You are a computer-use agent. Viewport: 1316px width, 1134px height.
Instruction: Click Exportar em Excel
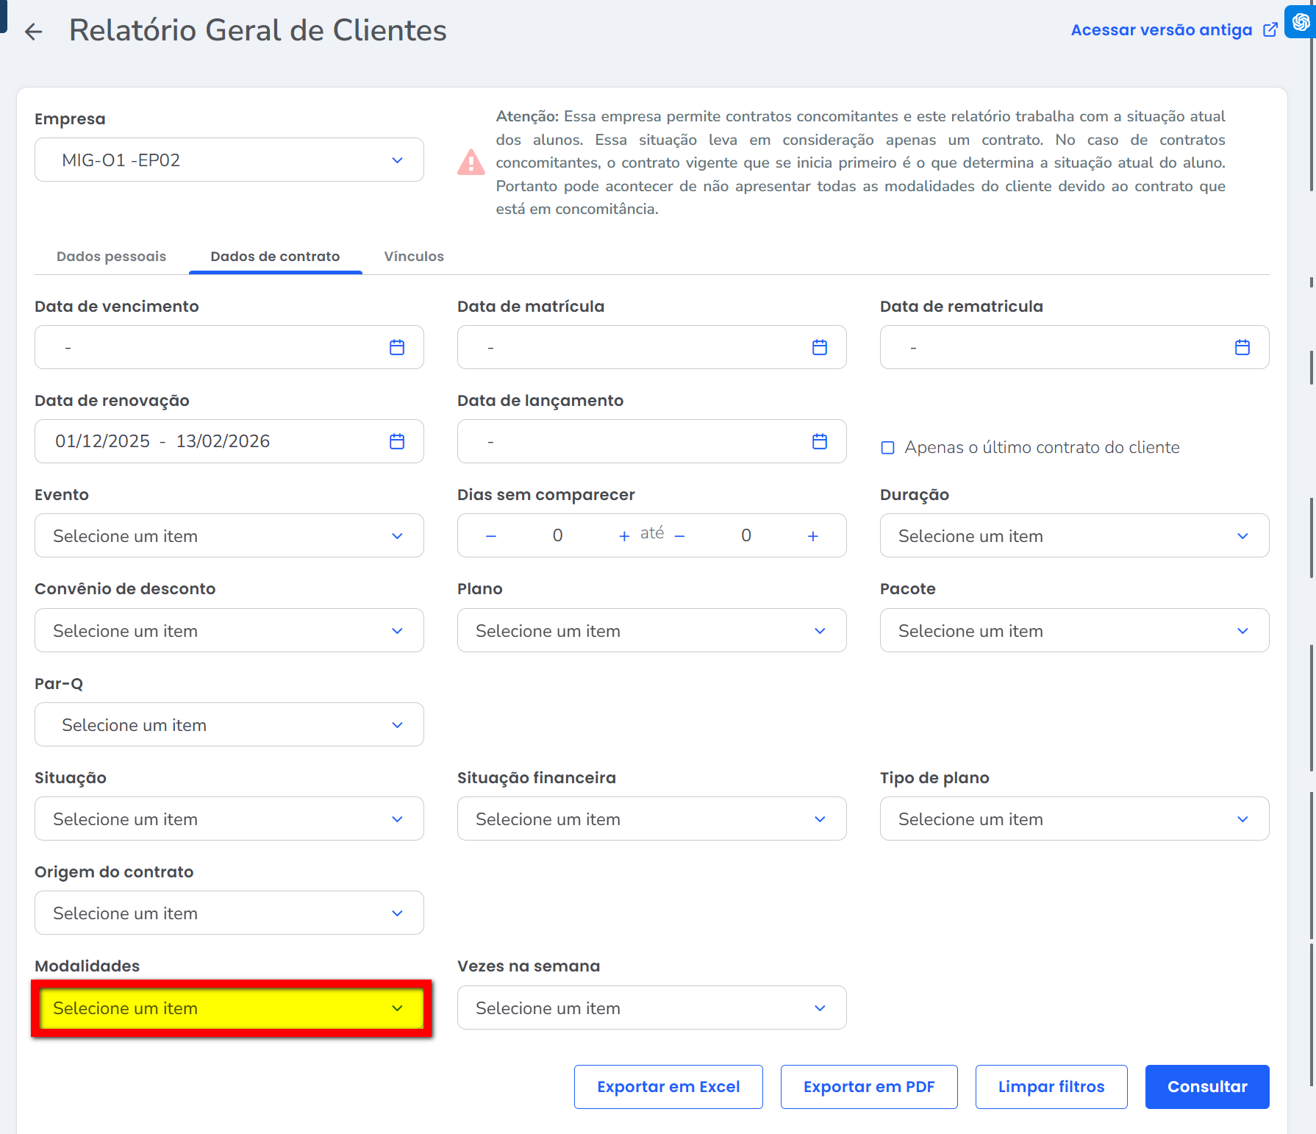pyautogui.click(x=668, y=1087)
